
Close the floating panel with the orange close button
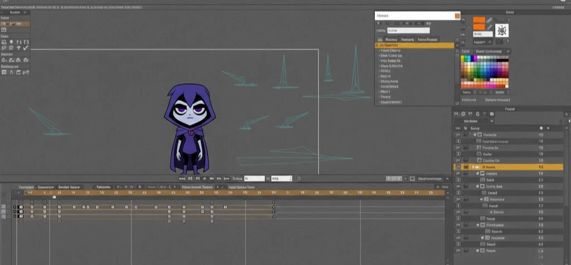(x=457, y=16)
